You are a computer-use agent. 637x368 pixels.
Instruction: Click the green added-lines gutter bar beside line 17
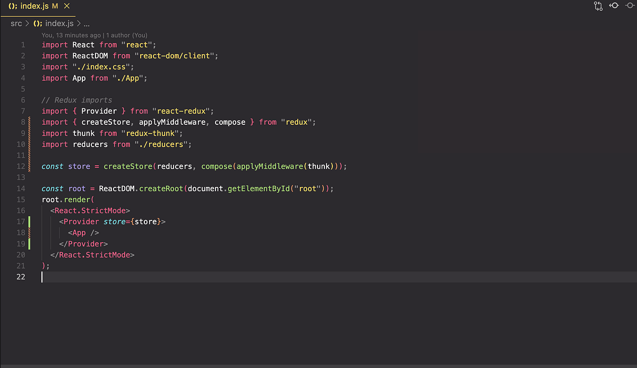(30, 221)
